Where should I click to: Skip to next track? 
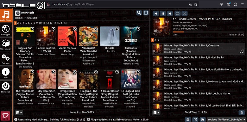point(170,14)
